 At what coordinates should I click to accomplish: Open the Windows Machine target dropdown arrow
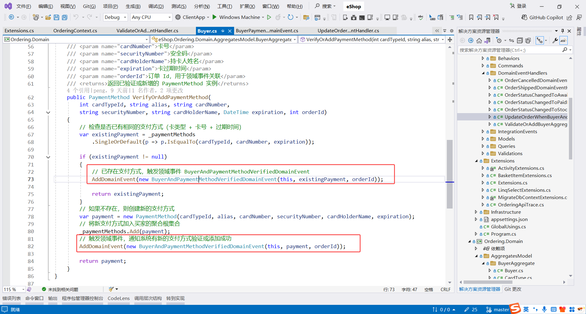[x=263, y=17]
